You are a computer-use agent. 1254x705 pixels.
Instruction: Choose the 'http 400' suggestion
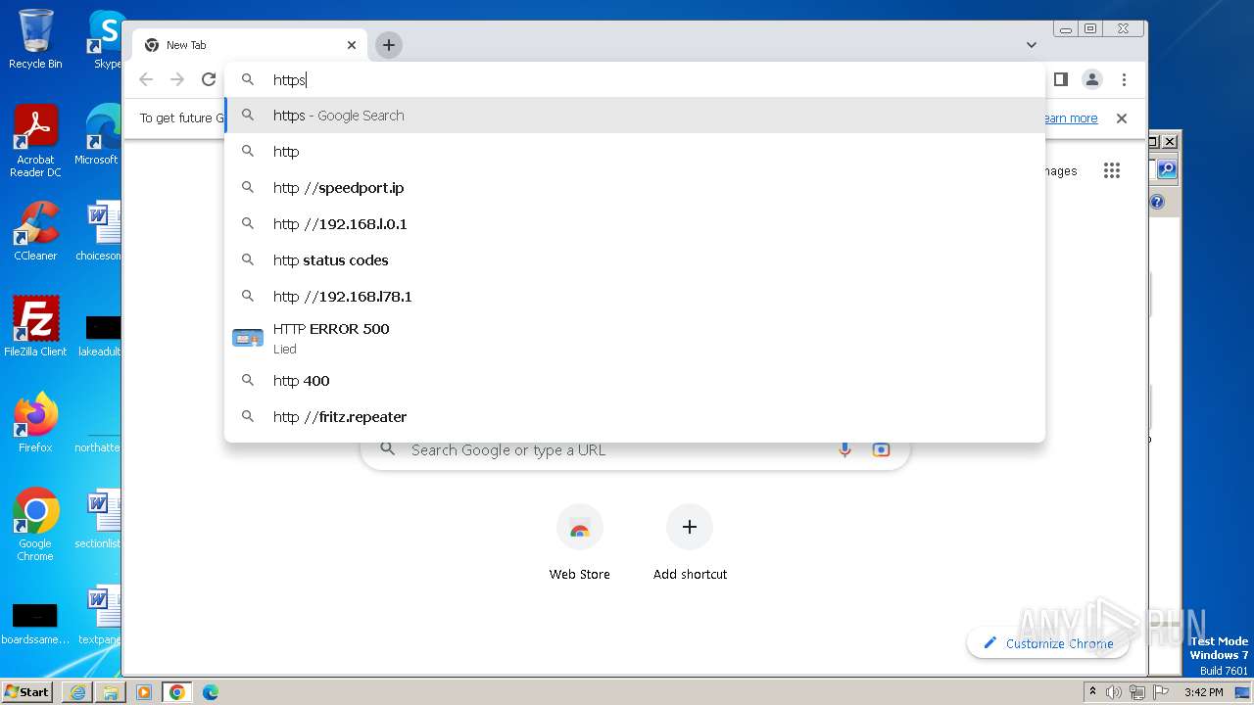pyautogui.click(x=635, y=381)
